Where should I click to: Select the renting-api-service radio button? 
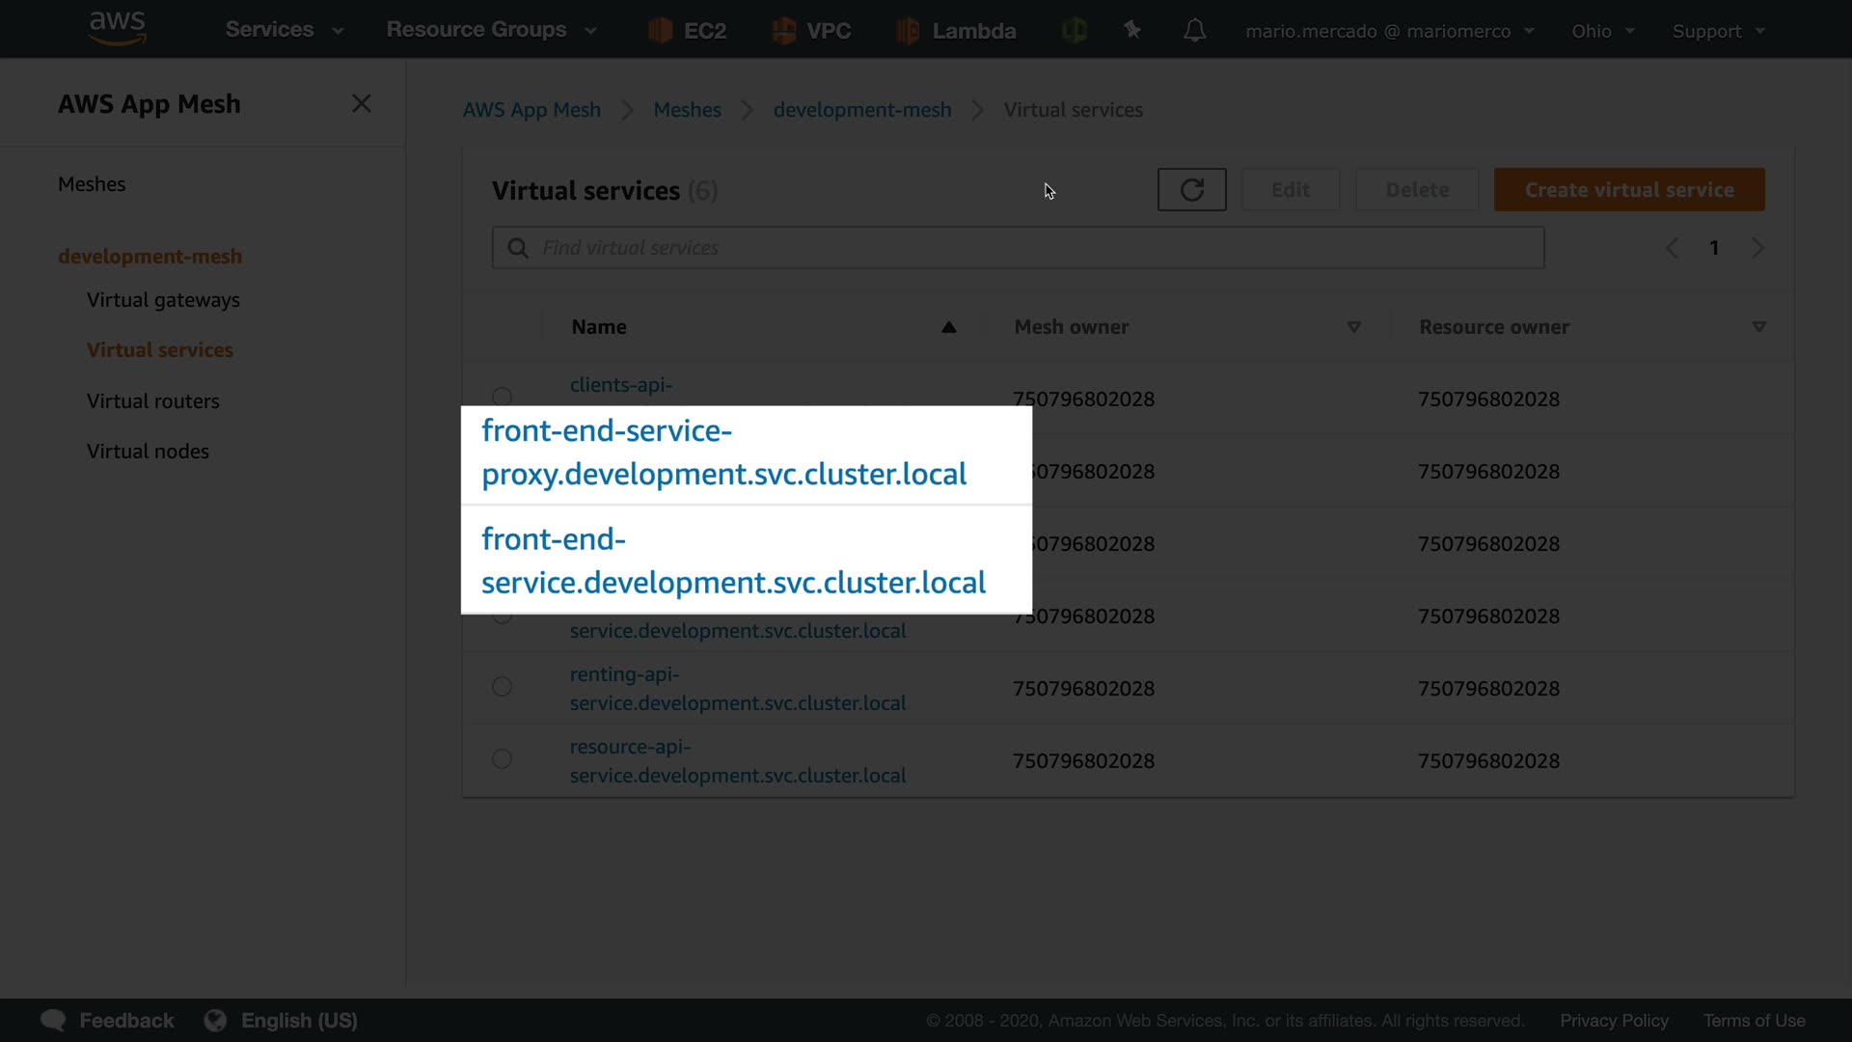502,687
